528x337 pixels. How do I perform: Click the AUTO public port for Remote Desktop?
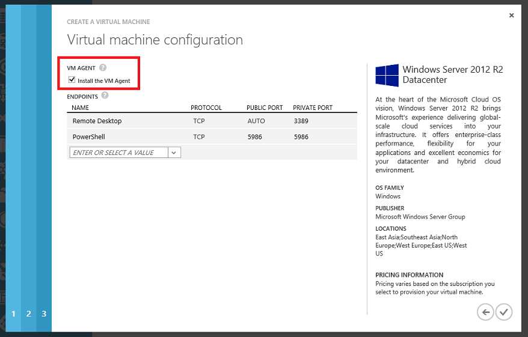click(x=256, y=121)
